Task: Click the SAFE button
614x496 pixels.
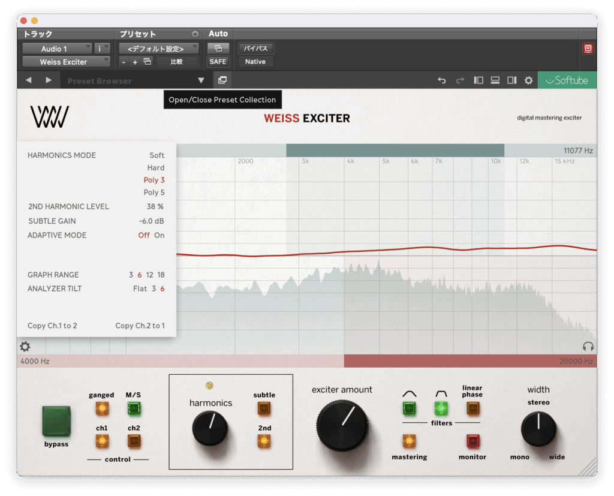Action: coord(218,62)
